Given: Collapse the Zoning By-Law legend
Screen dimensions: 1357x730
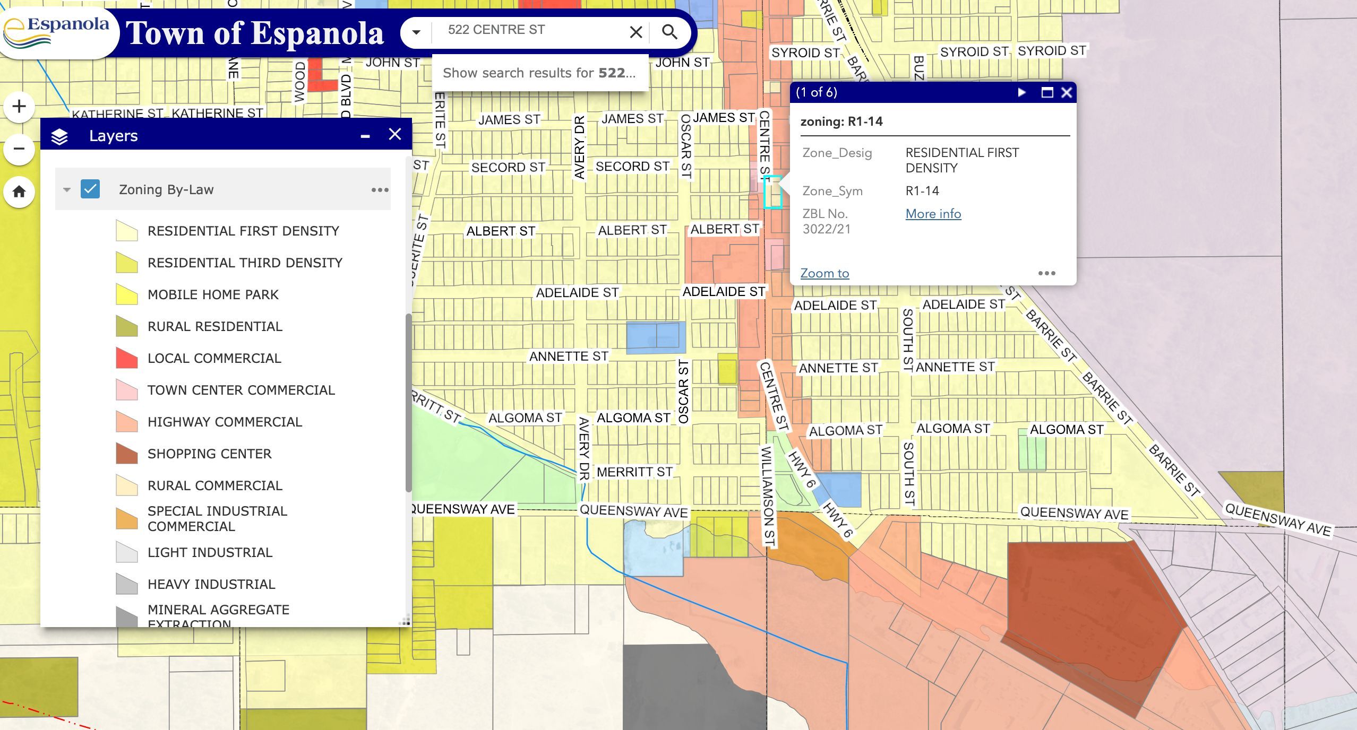Looking at the screenshot, I should tap(67, 189).
